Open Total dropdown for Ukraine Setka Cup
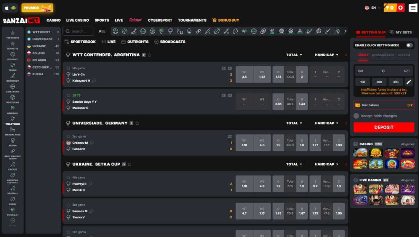419x237 pixels. [294, 164]
